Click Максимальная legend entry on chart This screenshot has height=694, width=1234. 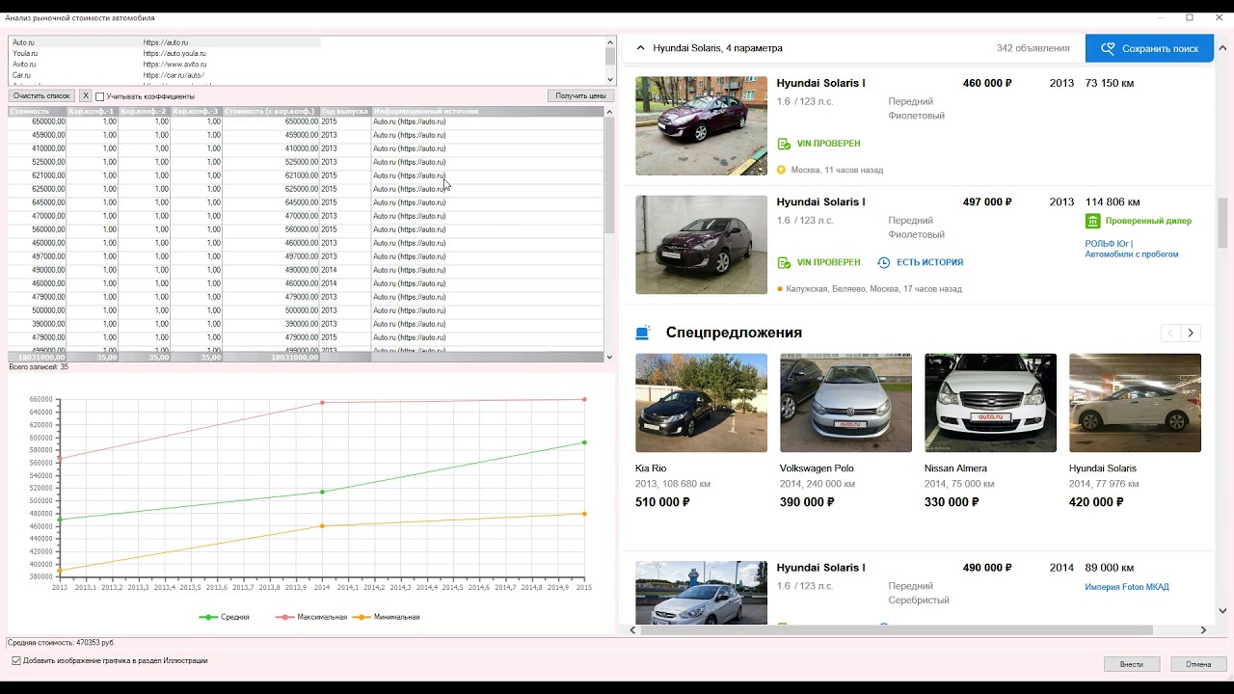(x=311, y=617)
